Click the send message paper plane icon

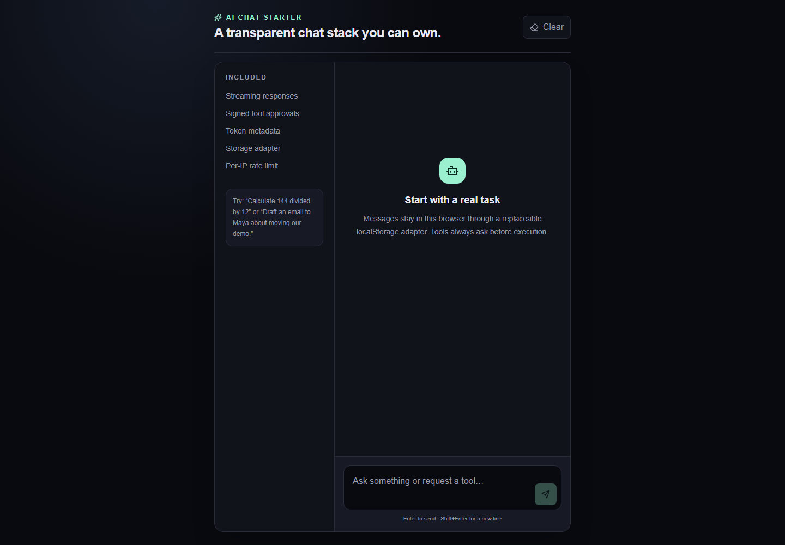click(546, 494)
